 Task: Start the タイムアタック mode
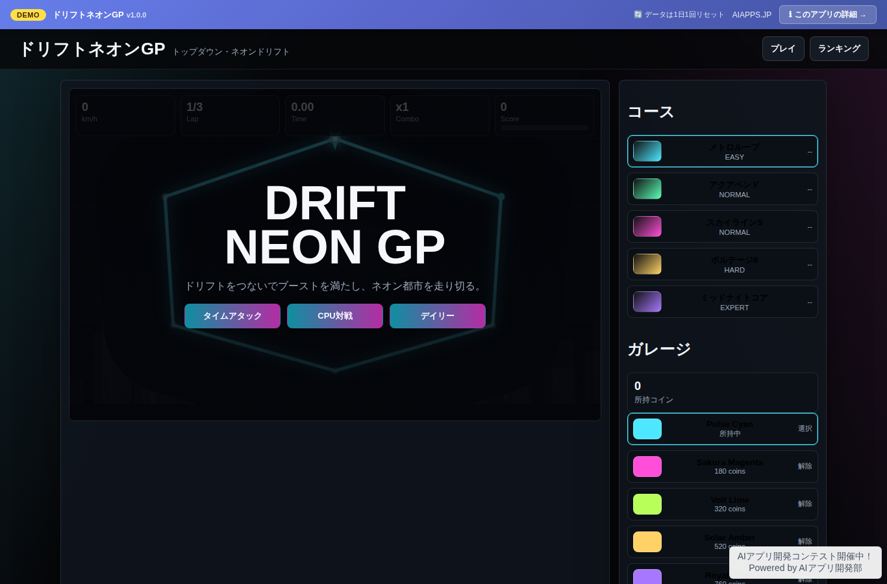232,316
